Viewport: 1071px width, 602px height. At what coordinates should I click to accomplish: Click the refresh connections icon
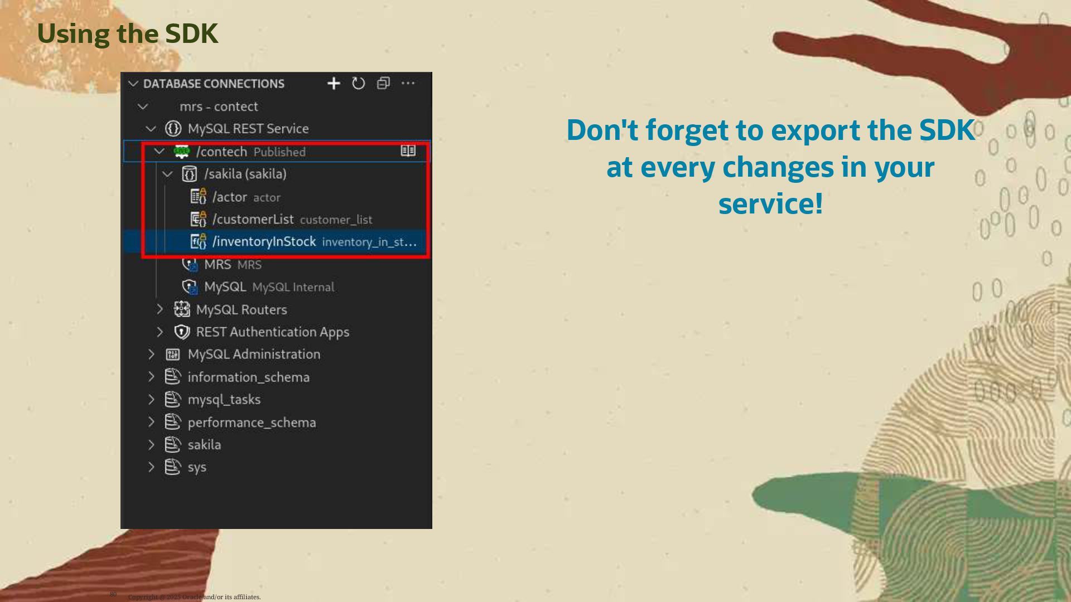pyautogui.click(x=359, y=84)
